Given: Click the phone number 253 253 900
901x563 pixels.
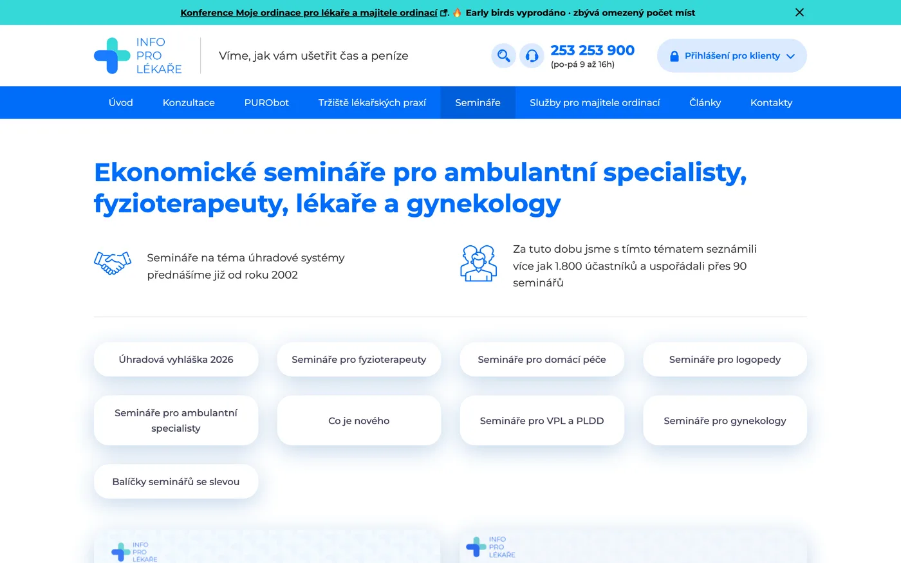Looking at the screenshot, I should tap(592, 50).
